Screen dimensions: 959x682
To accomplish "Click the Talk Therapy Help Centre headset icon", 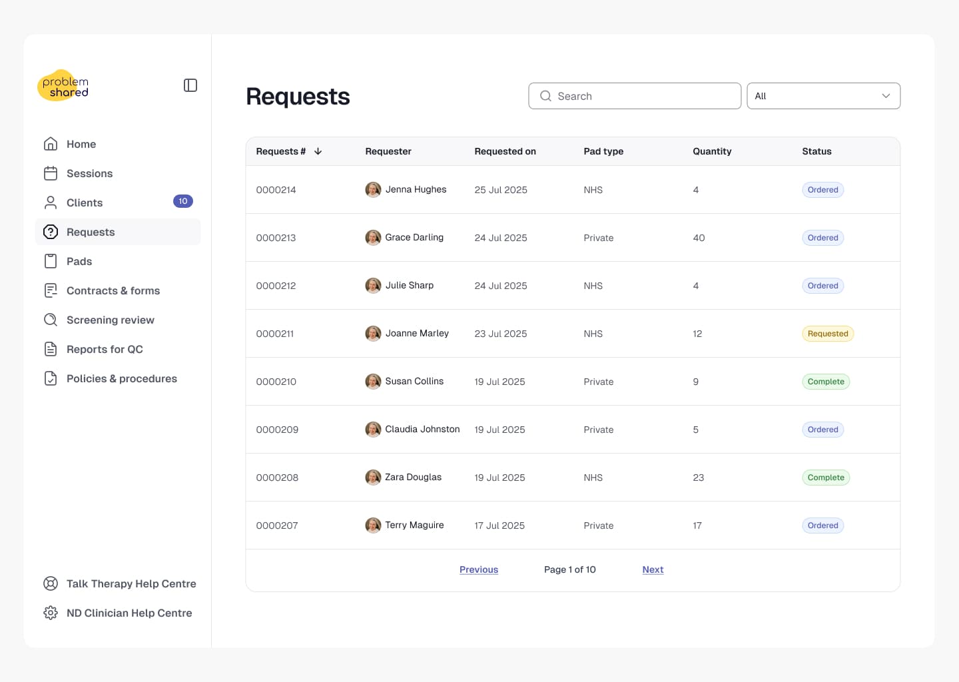I will tap(51, 583).
